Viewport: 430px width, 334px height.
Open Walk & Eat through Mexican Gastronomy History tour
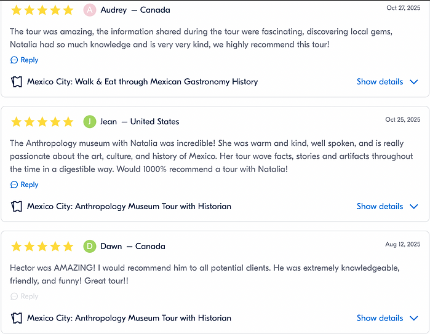pyautogui.click(x=142, y=82)
